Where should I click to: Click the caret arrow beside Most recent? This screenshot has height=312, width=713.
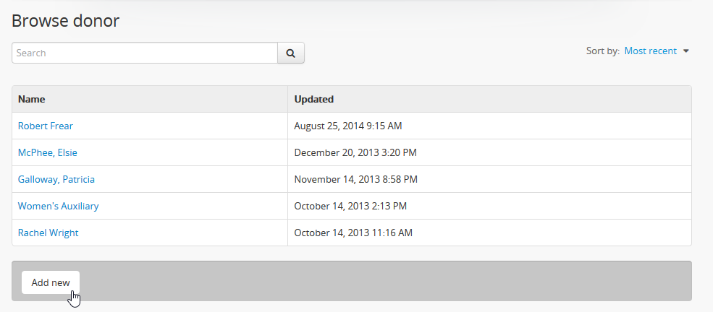tap(686, 51)
